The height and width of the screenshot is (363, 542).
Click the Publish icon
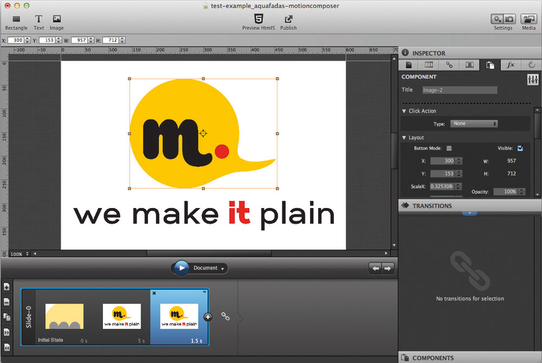pyautogui.click(x=288, y=19)
